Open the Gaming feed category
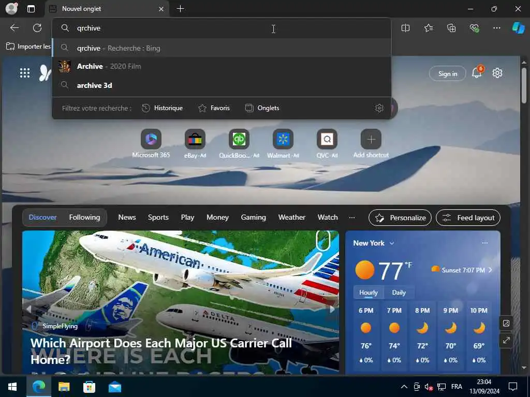 [x=253, y=218]
